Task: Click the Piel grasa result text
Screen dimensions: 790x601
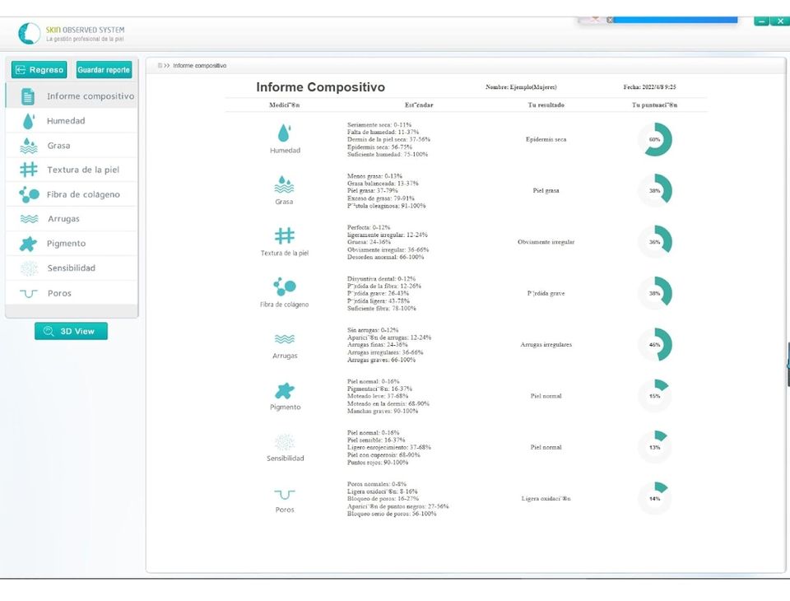Action: [x=546, y=190]
